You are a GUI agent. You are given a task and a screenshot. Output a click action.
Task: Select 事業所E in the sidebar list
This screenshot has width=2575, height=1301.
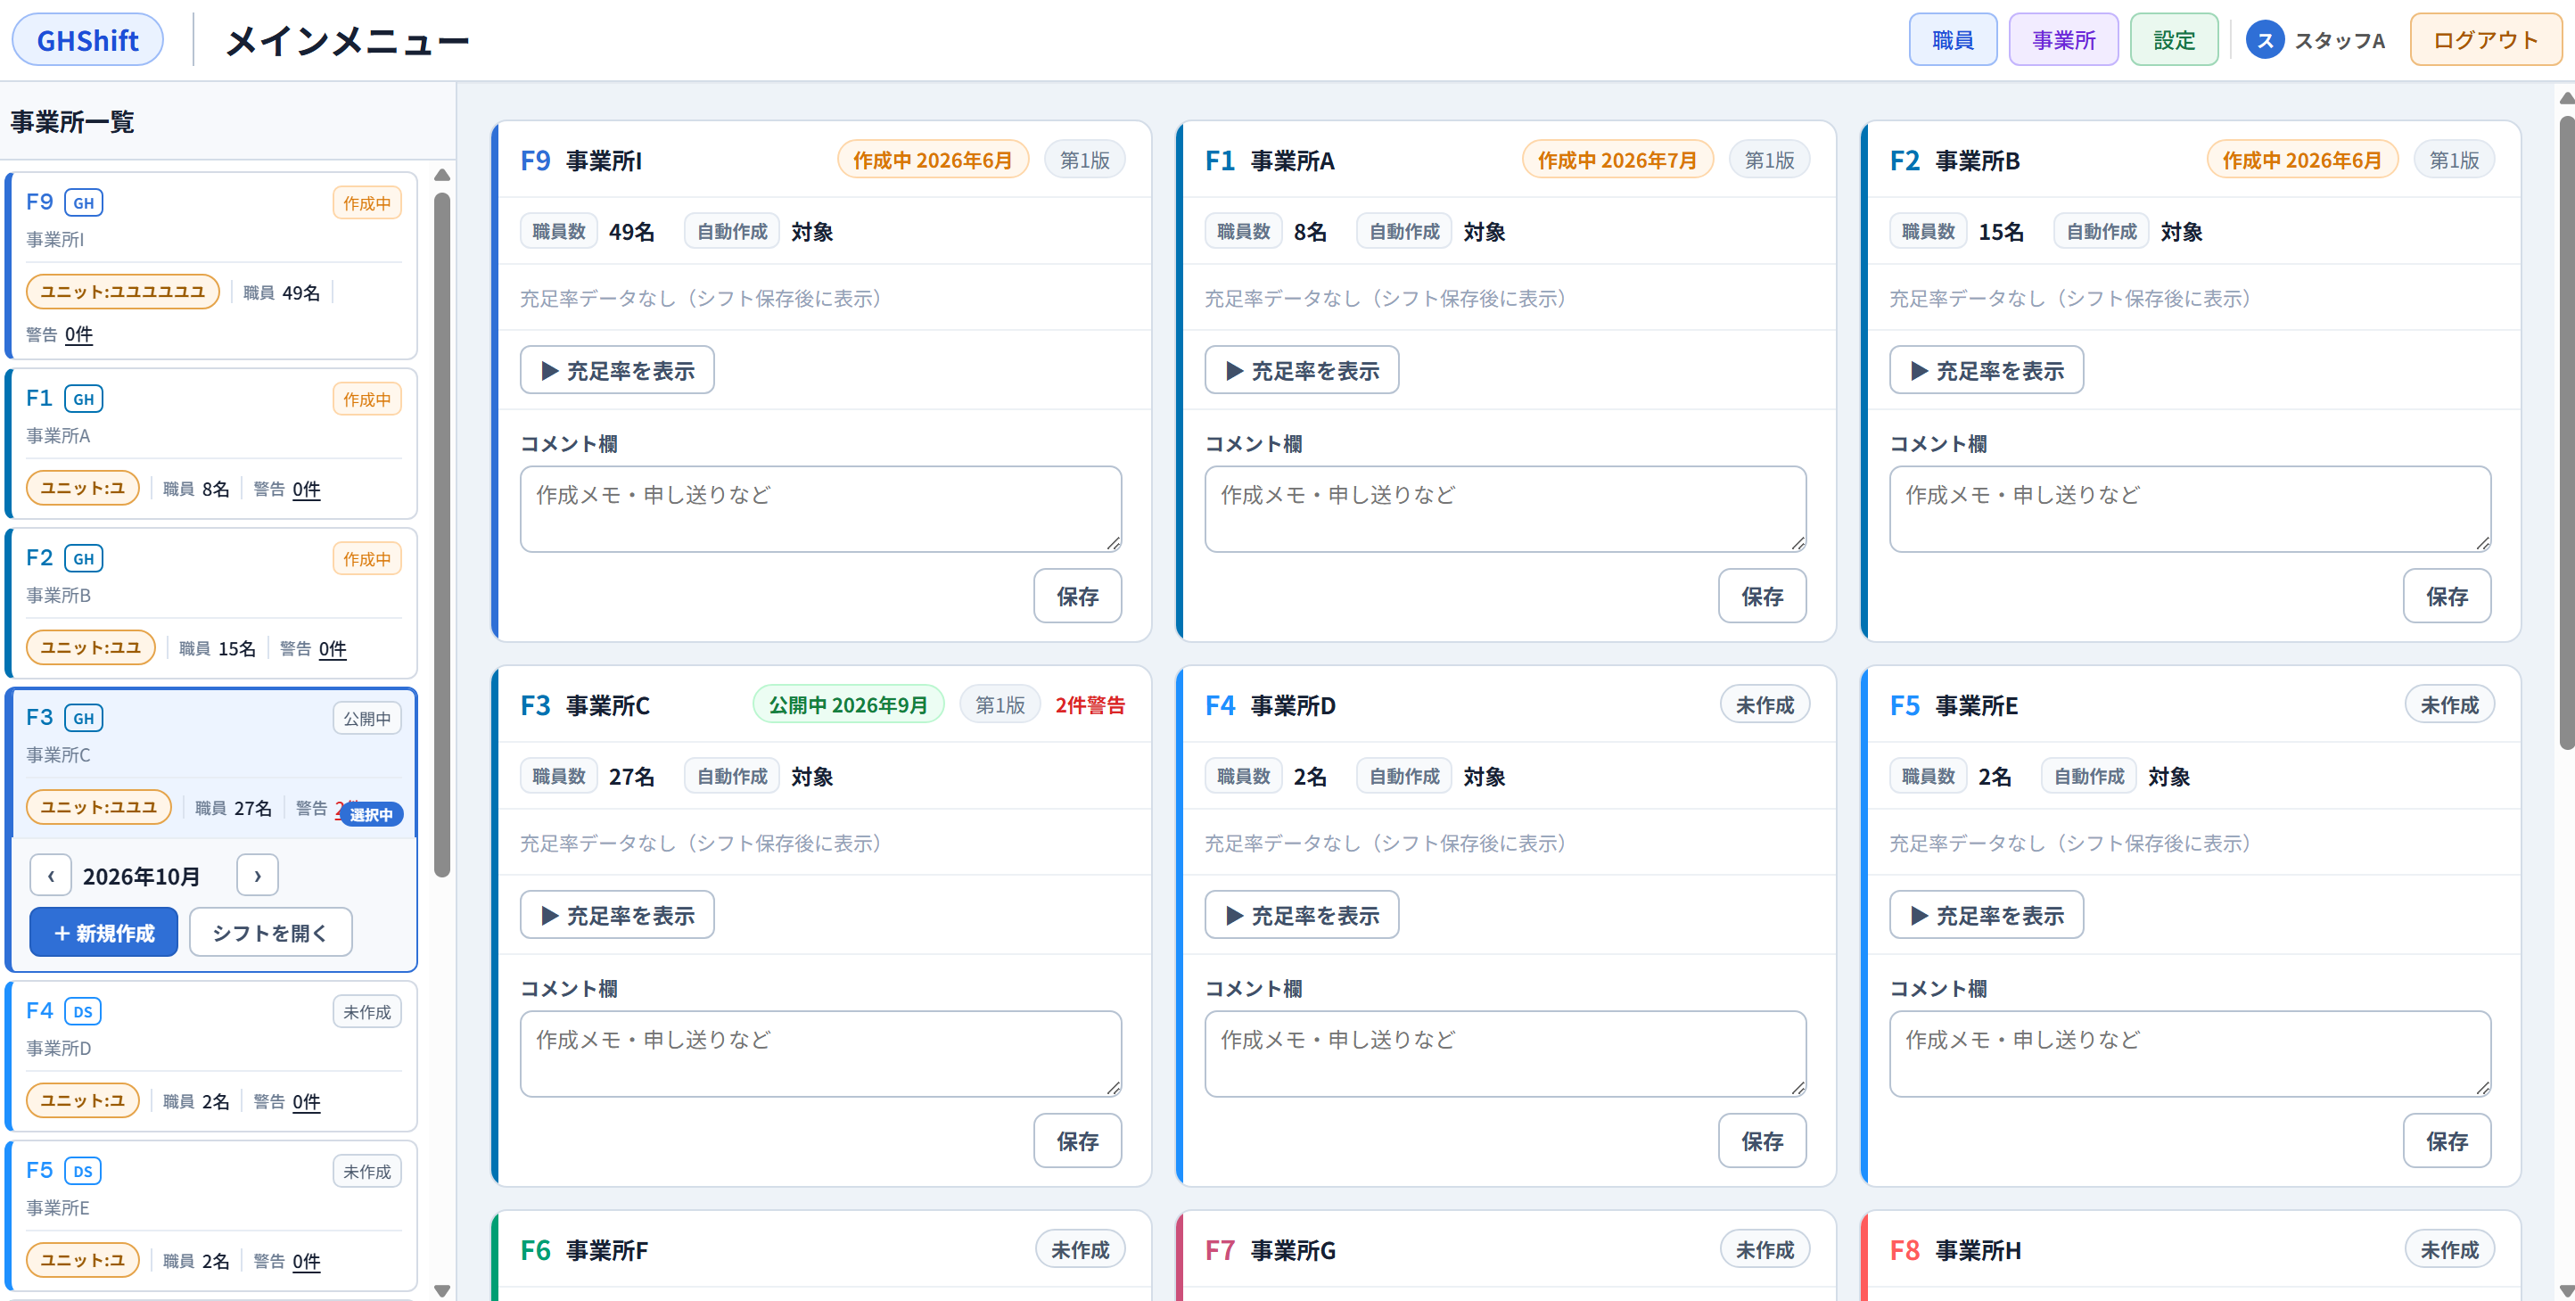pos(211,1216)
